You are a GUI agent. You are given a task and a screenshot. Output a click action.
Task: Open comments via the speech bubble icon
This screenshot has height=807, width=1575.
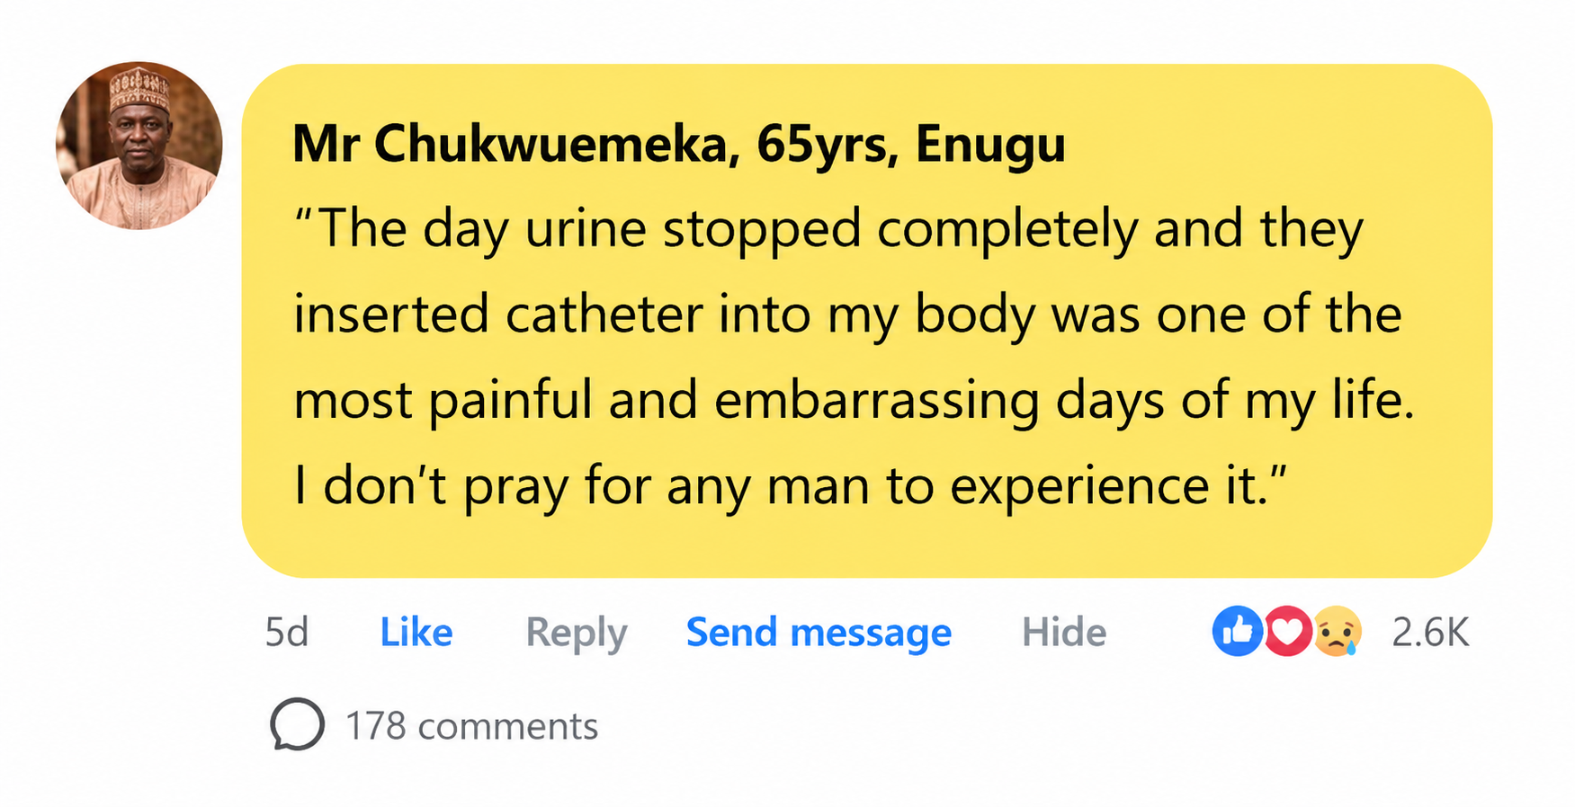[x=297, y=724]
